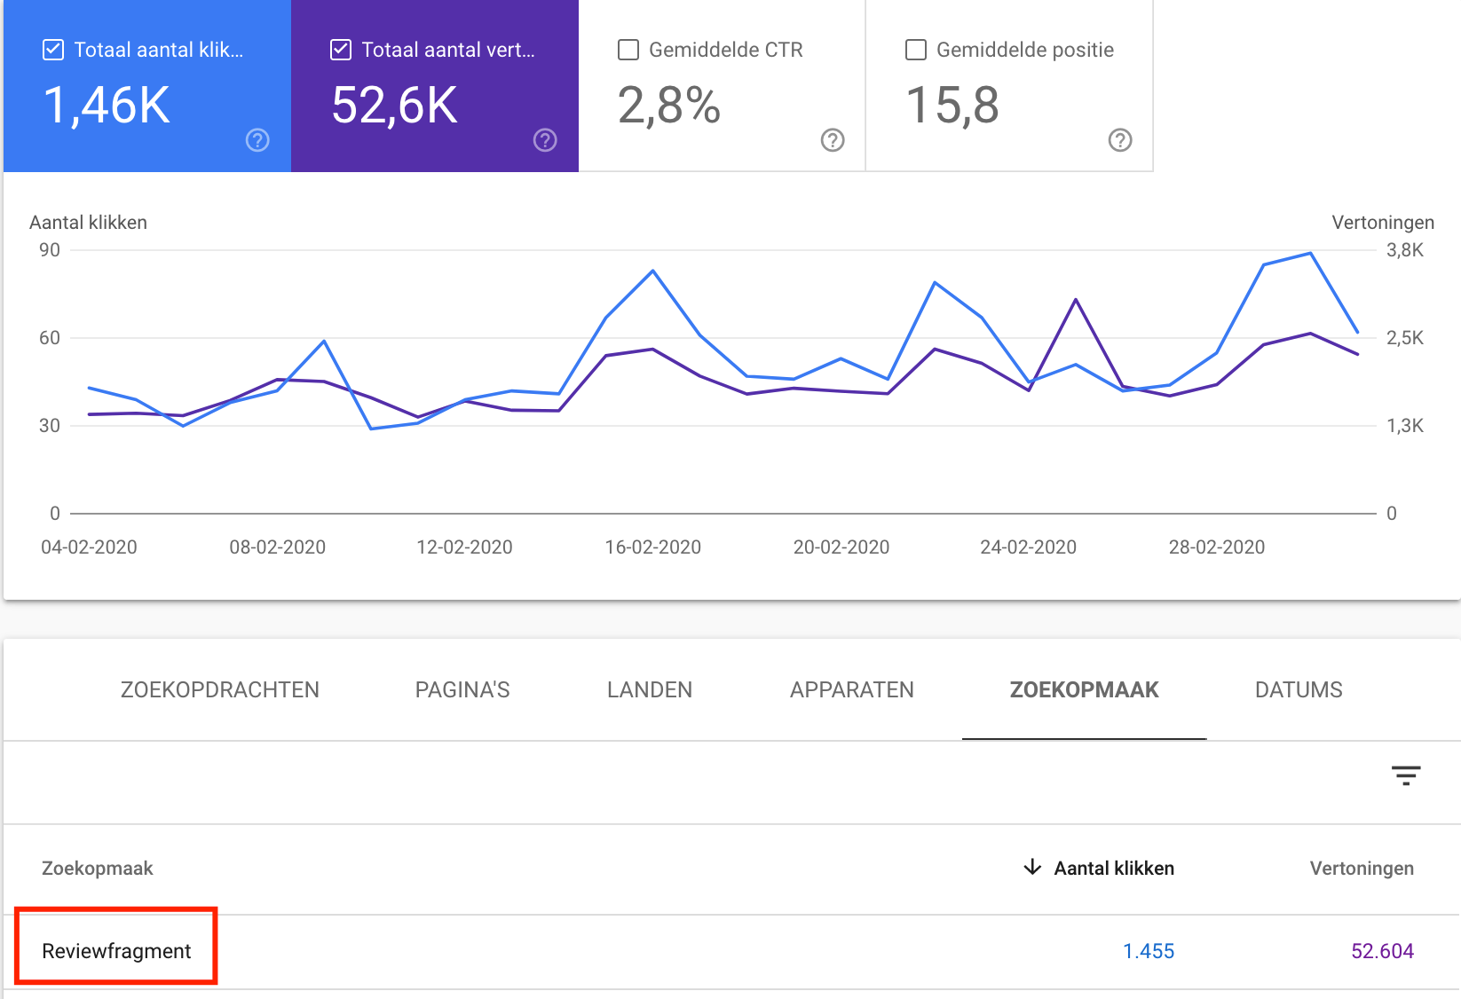Uncheck Totaal aantal vertoningen on the purple card
The image size is (1461, 999).
[x=340, y=50]
